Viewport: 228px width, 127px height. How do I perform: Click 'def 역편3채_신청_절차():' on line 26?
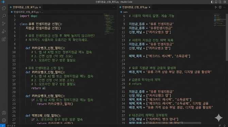point(44,116)
